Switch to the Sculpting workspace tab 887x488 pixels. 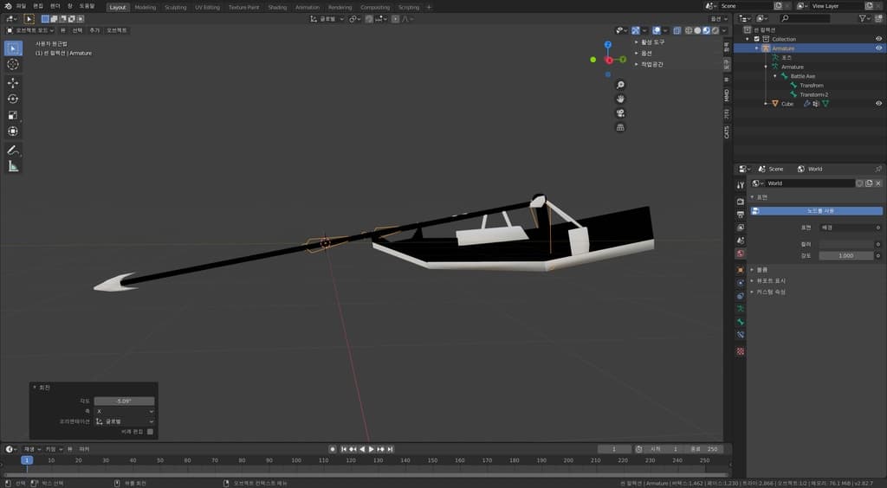click(x=175, y=7)
